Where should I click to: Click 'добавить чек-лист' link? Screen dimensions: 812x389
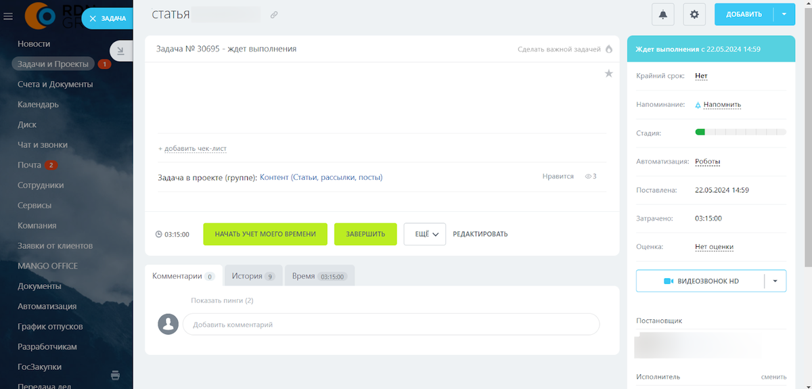click(197, 148)
